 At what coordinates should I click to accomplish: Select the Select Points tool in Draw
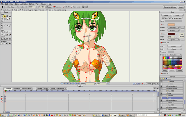2,16
